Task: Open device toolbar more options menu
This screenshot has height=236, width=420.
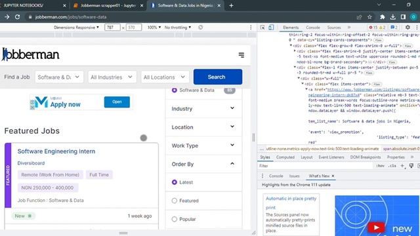Action: click(x=251, y=28)
